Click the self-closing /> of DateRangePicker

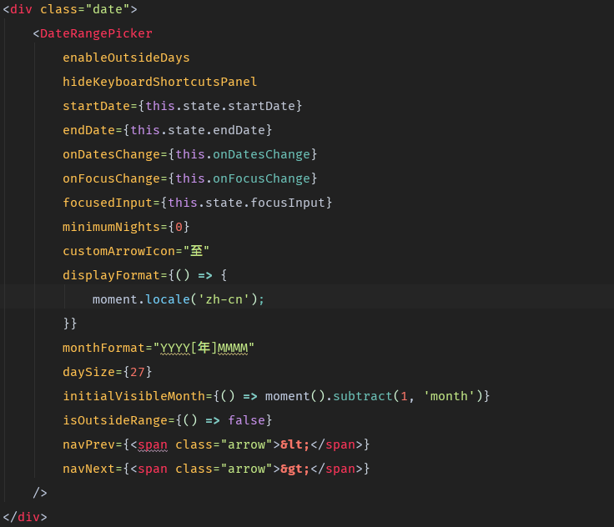[40, 493]
